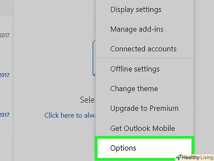Open the highlighted Options entry
This screenshot has height=161, width=214.
123,148
